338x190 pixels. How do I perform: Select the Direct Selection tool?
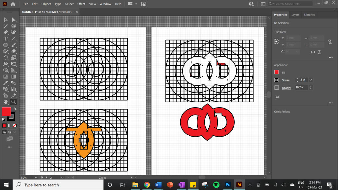(14, 20)
